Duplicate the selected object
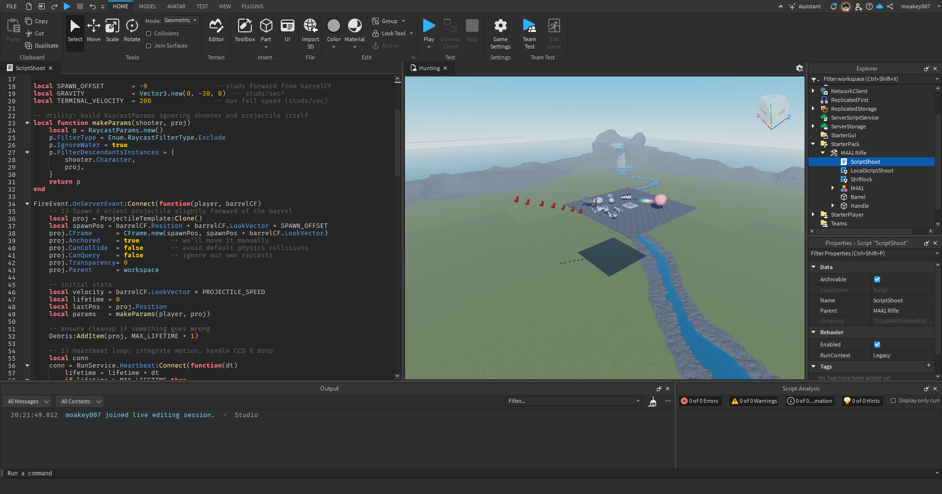 click(x=42, y=46)
